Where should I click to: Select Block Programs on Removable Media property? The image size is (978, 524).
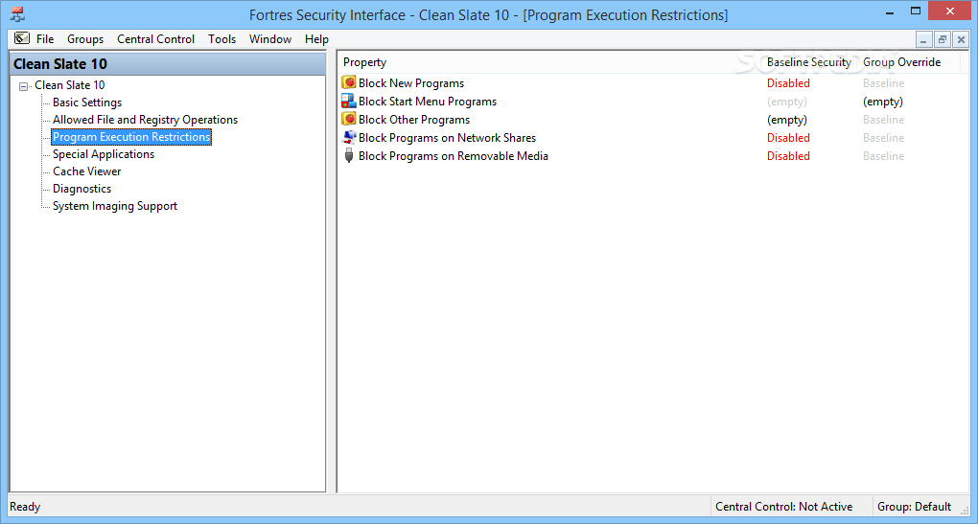pos(454,156)
